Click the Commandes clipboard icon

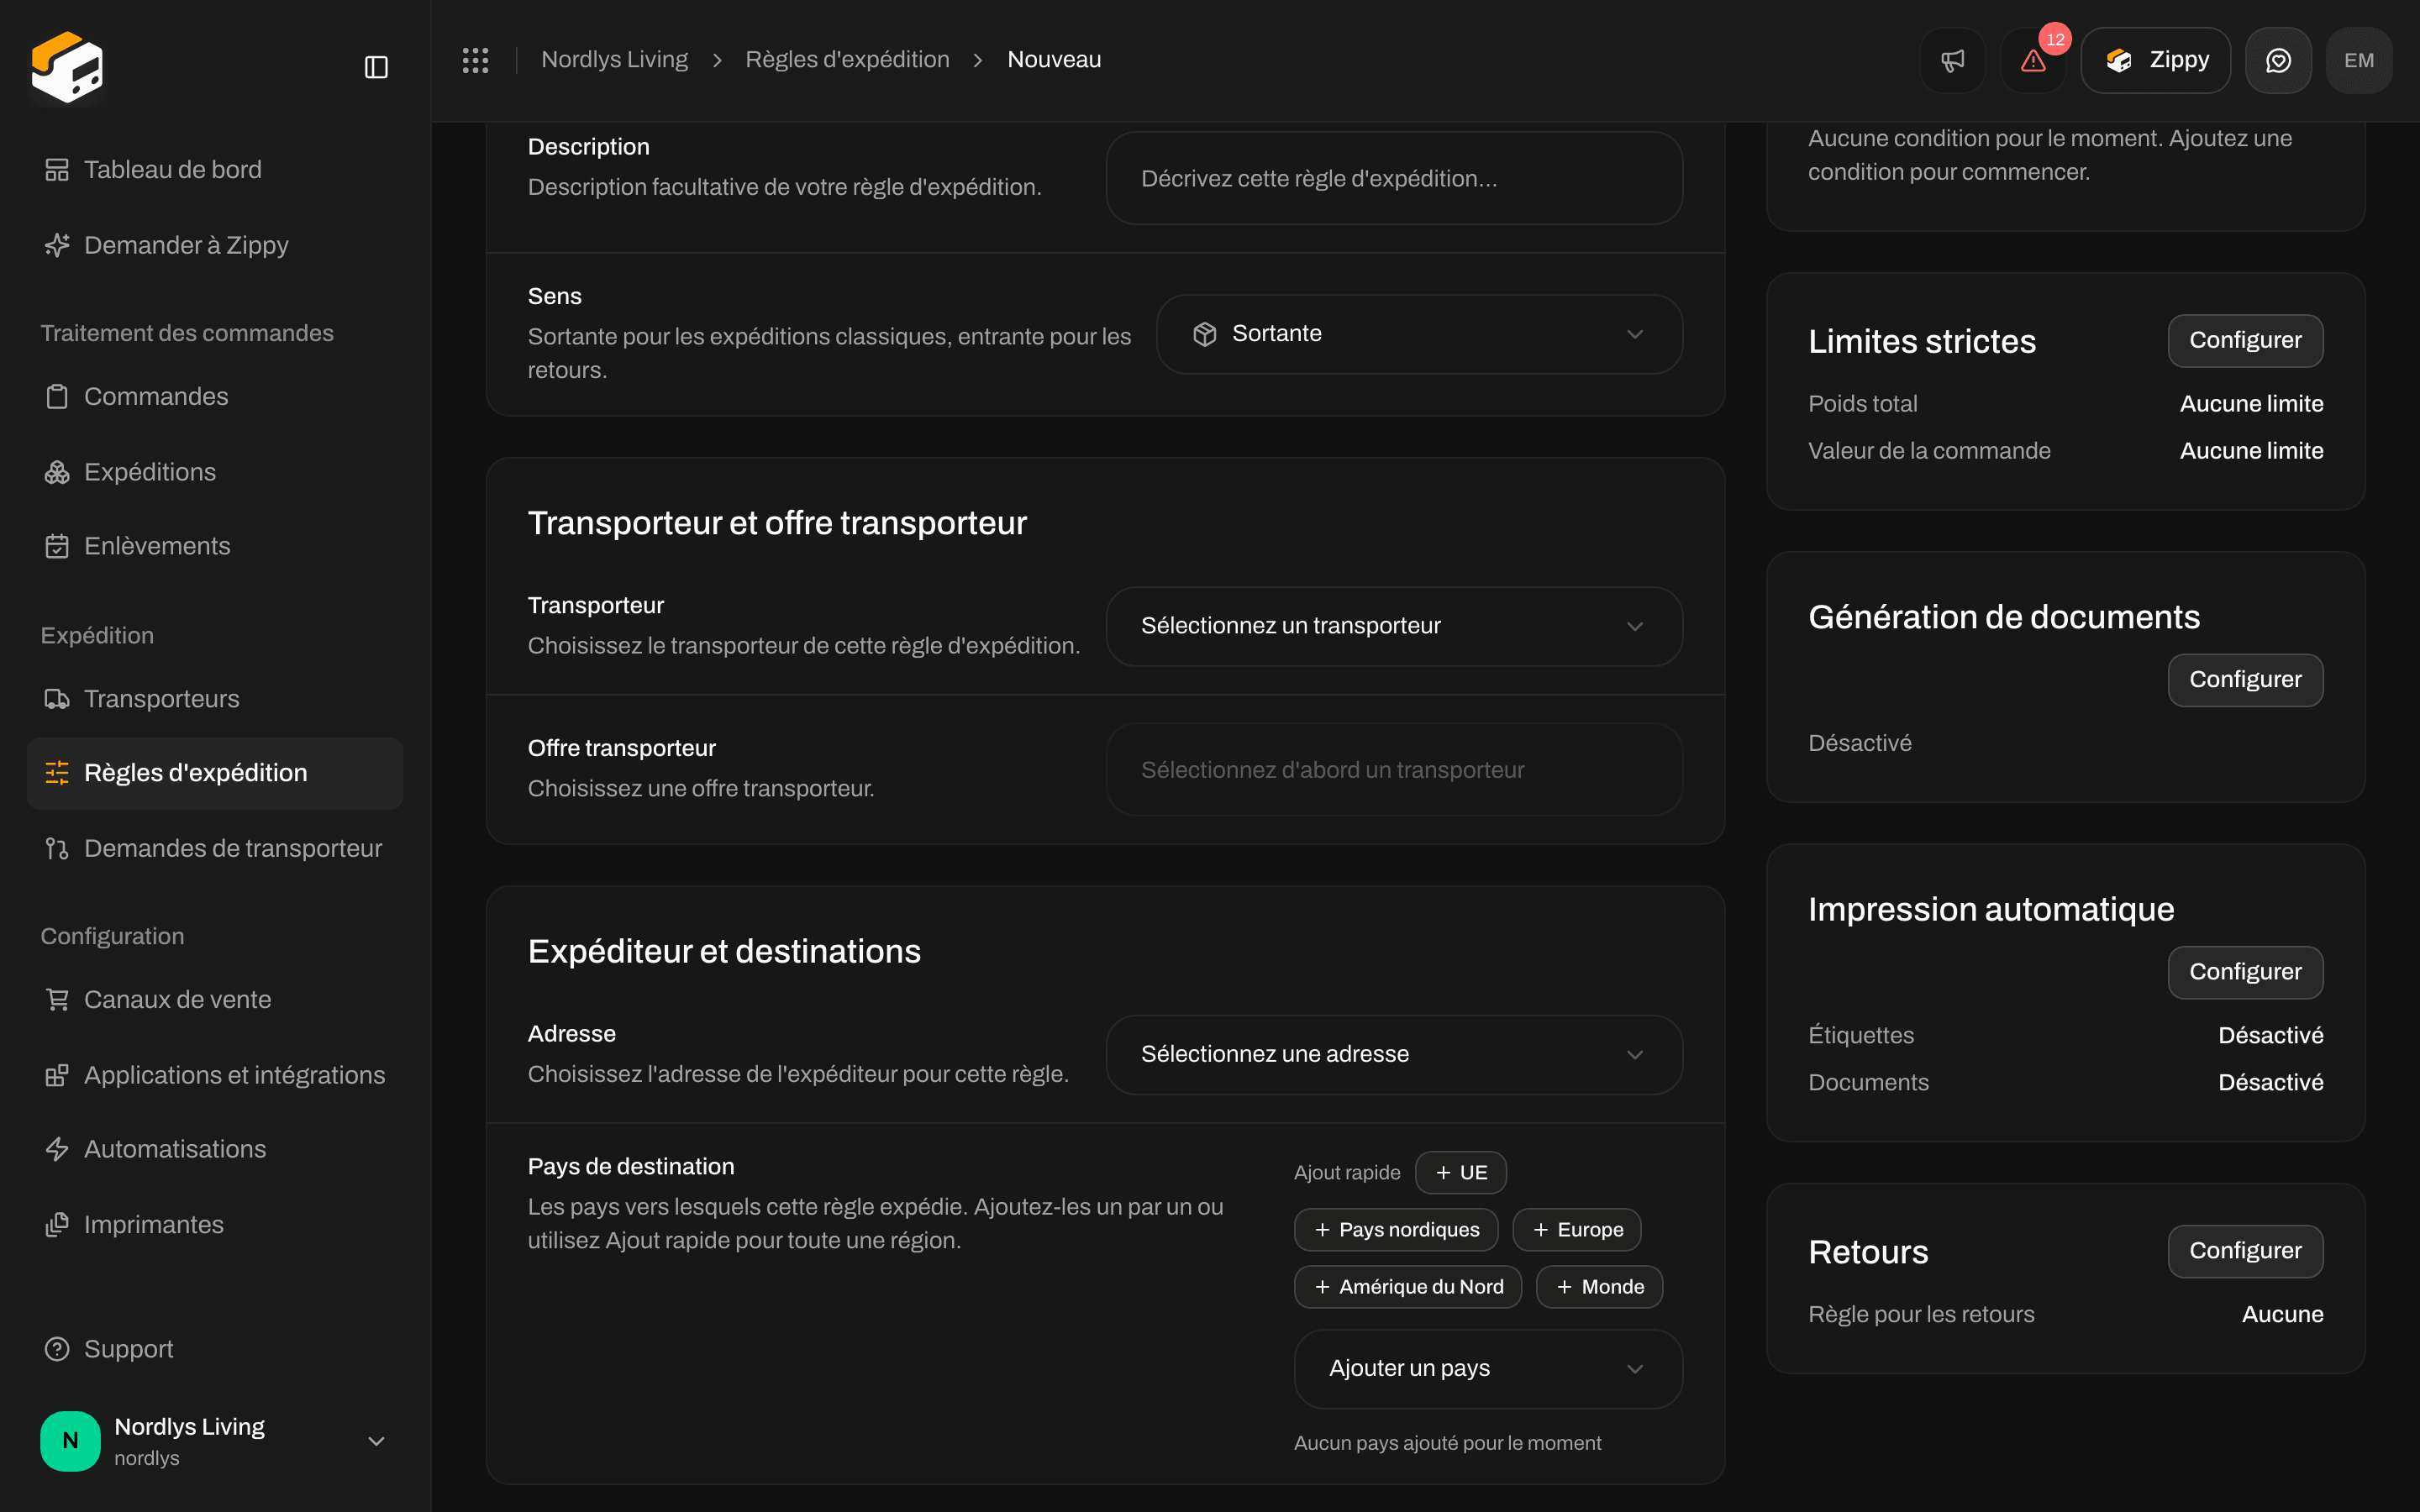(57, 397)
